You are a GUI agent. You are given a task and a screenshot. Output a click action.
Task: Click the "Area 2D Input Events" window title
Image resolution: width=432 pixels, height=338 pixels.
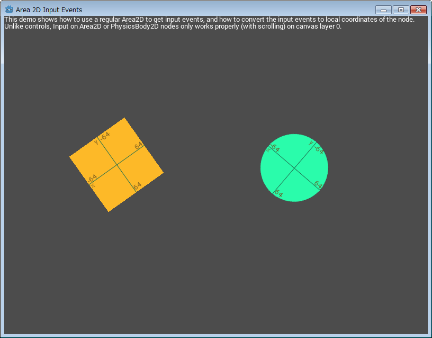tap(49, 10)
